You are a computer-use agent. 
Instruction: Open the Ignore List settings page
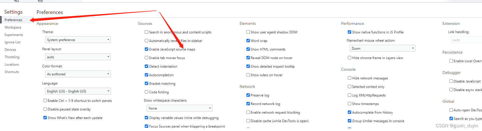(13, 42)
